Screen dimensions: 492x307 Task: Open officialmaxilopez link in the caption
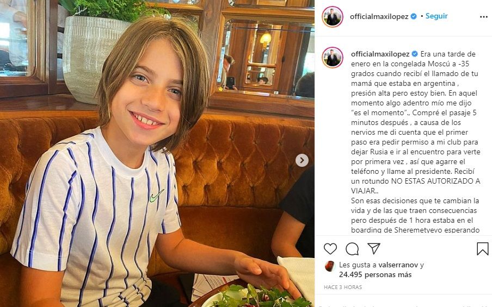point(380,54)
